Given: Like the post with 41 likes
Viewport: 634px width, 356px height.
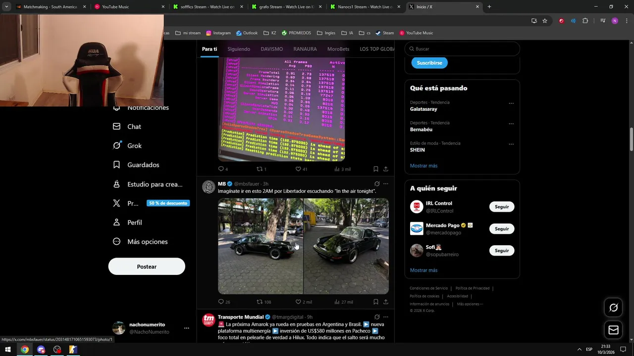Looking at the screenshot, I should click(298, 169).
